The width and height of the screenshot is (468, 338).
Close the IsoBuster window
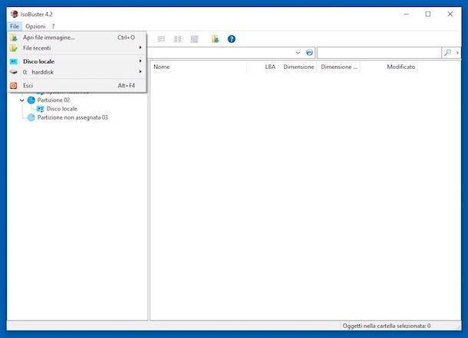coord(450,14)
